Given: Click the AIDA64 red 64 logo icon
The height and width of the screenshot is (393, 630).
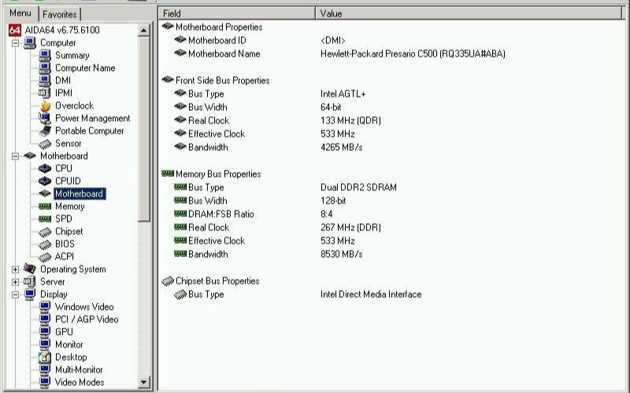Looking at the screenshot, I should 15,30.
